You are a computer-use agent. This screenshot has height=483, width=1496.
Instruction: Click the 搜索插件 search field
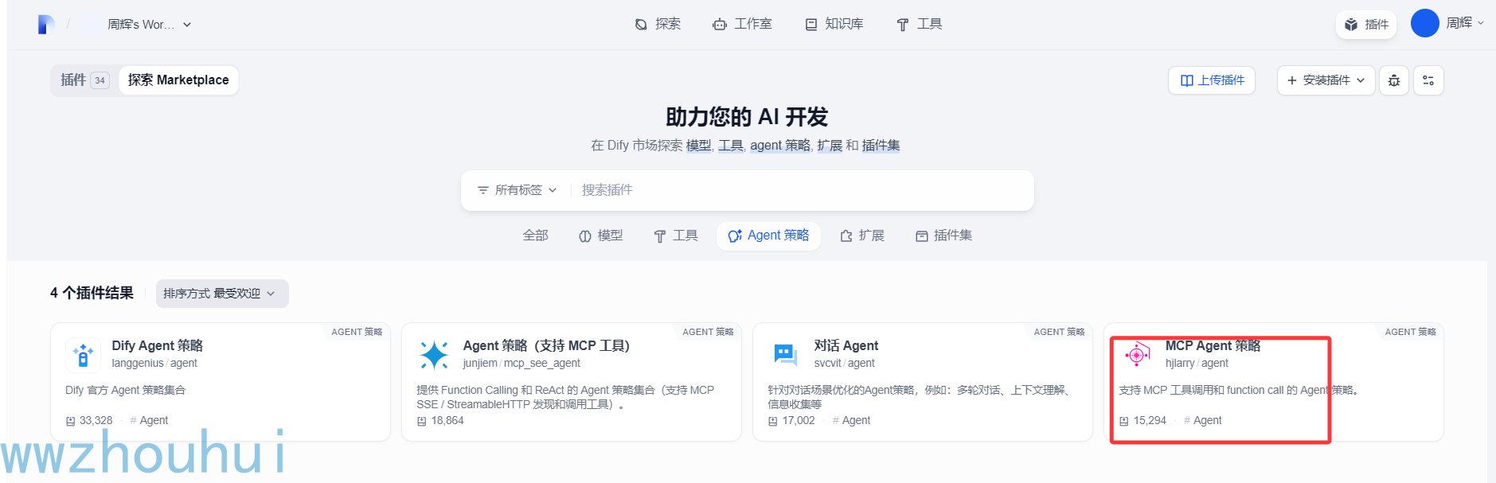tap(803, 190)
